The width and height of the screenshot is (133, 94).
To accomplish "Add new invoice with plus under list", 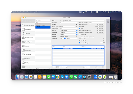I will [x=36, y=68].
